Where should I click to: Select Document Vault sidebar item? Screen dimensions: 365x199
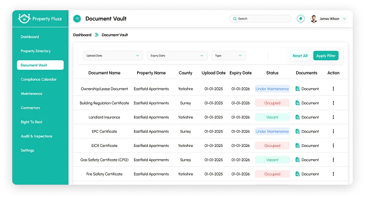click(40, 65)
